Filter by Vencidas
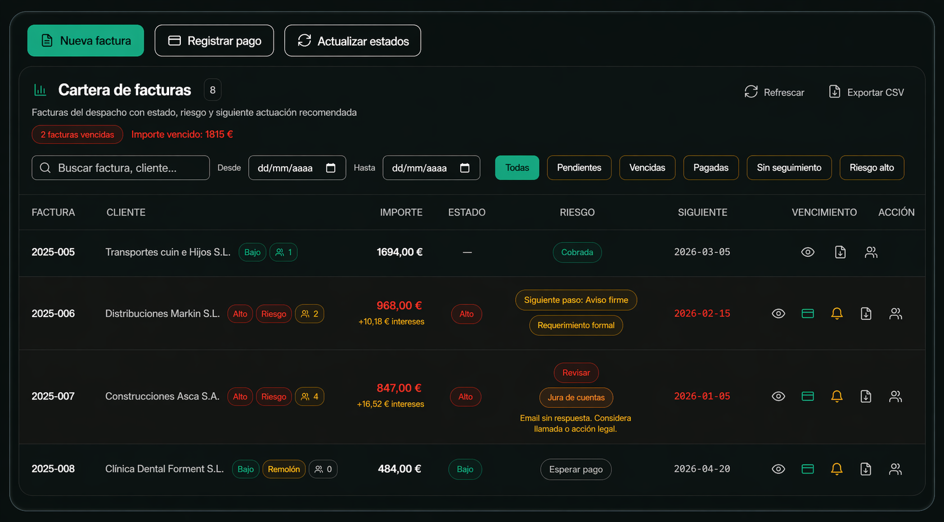944x522 pixels. [x=647, y=168]
